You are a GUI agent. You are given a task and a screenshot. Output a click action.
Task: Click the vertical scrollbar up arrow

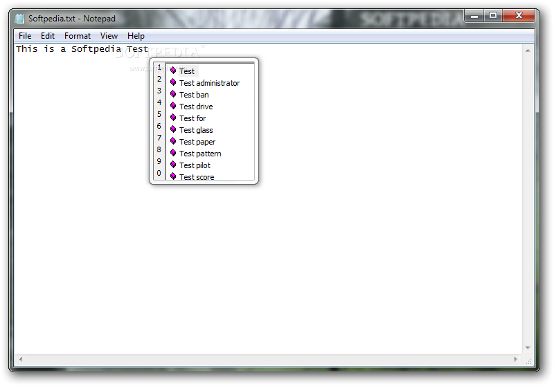(528, 50)
